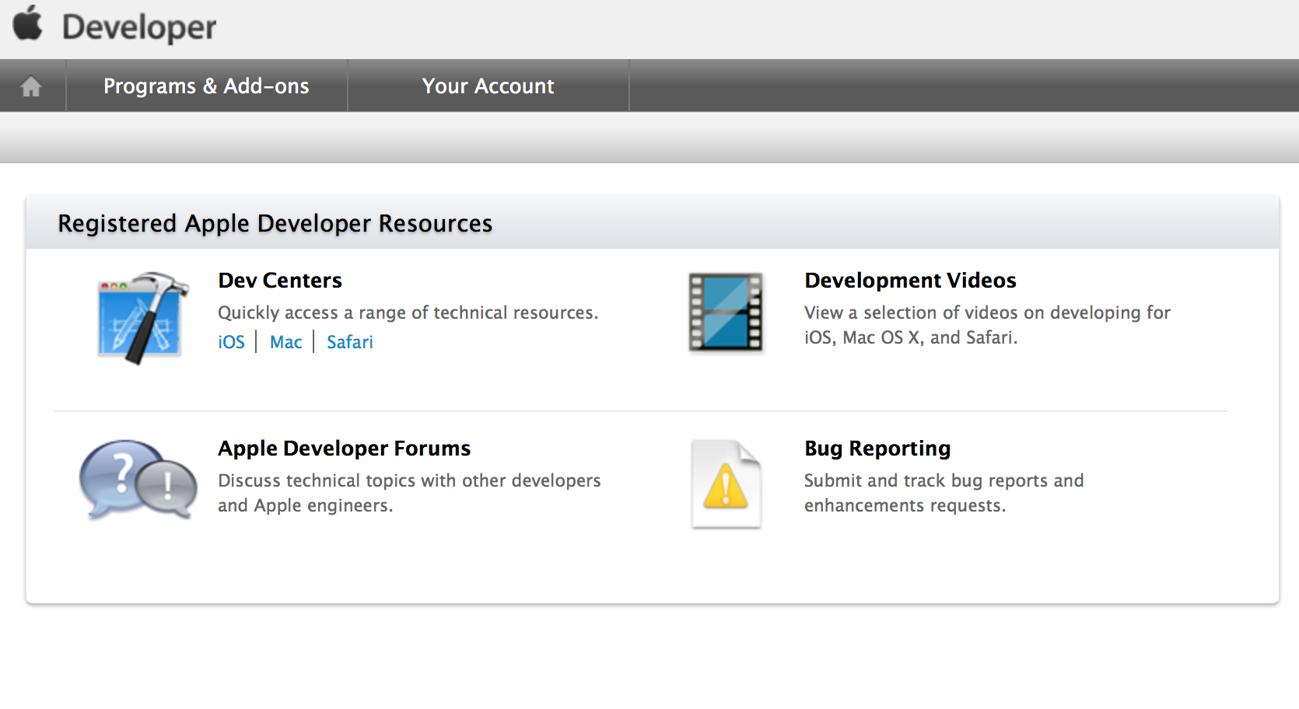Viewport: 1299px width, 709px height.
Task: Click 'Discuss technical topics with other developers' text
Action: (409, 480)
